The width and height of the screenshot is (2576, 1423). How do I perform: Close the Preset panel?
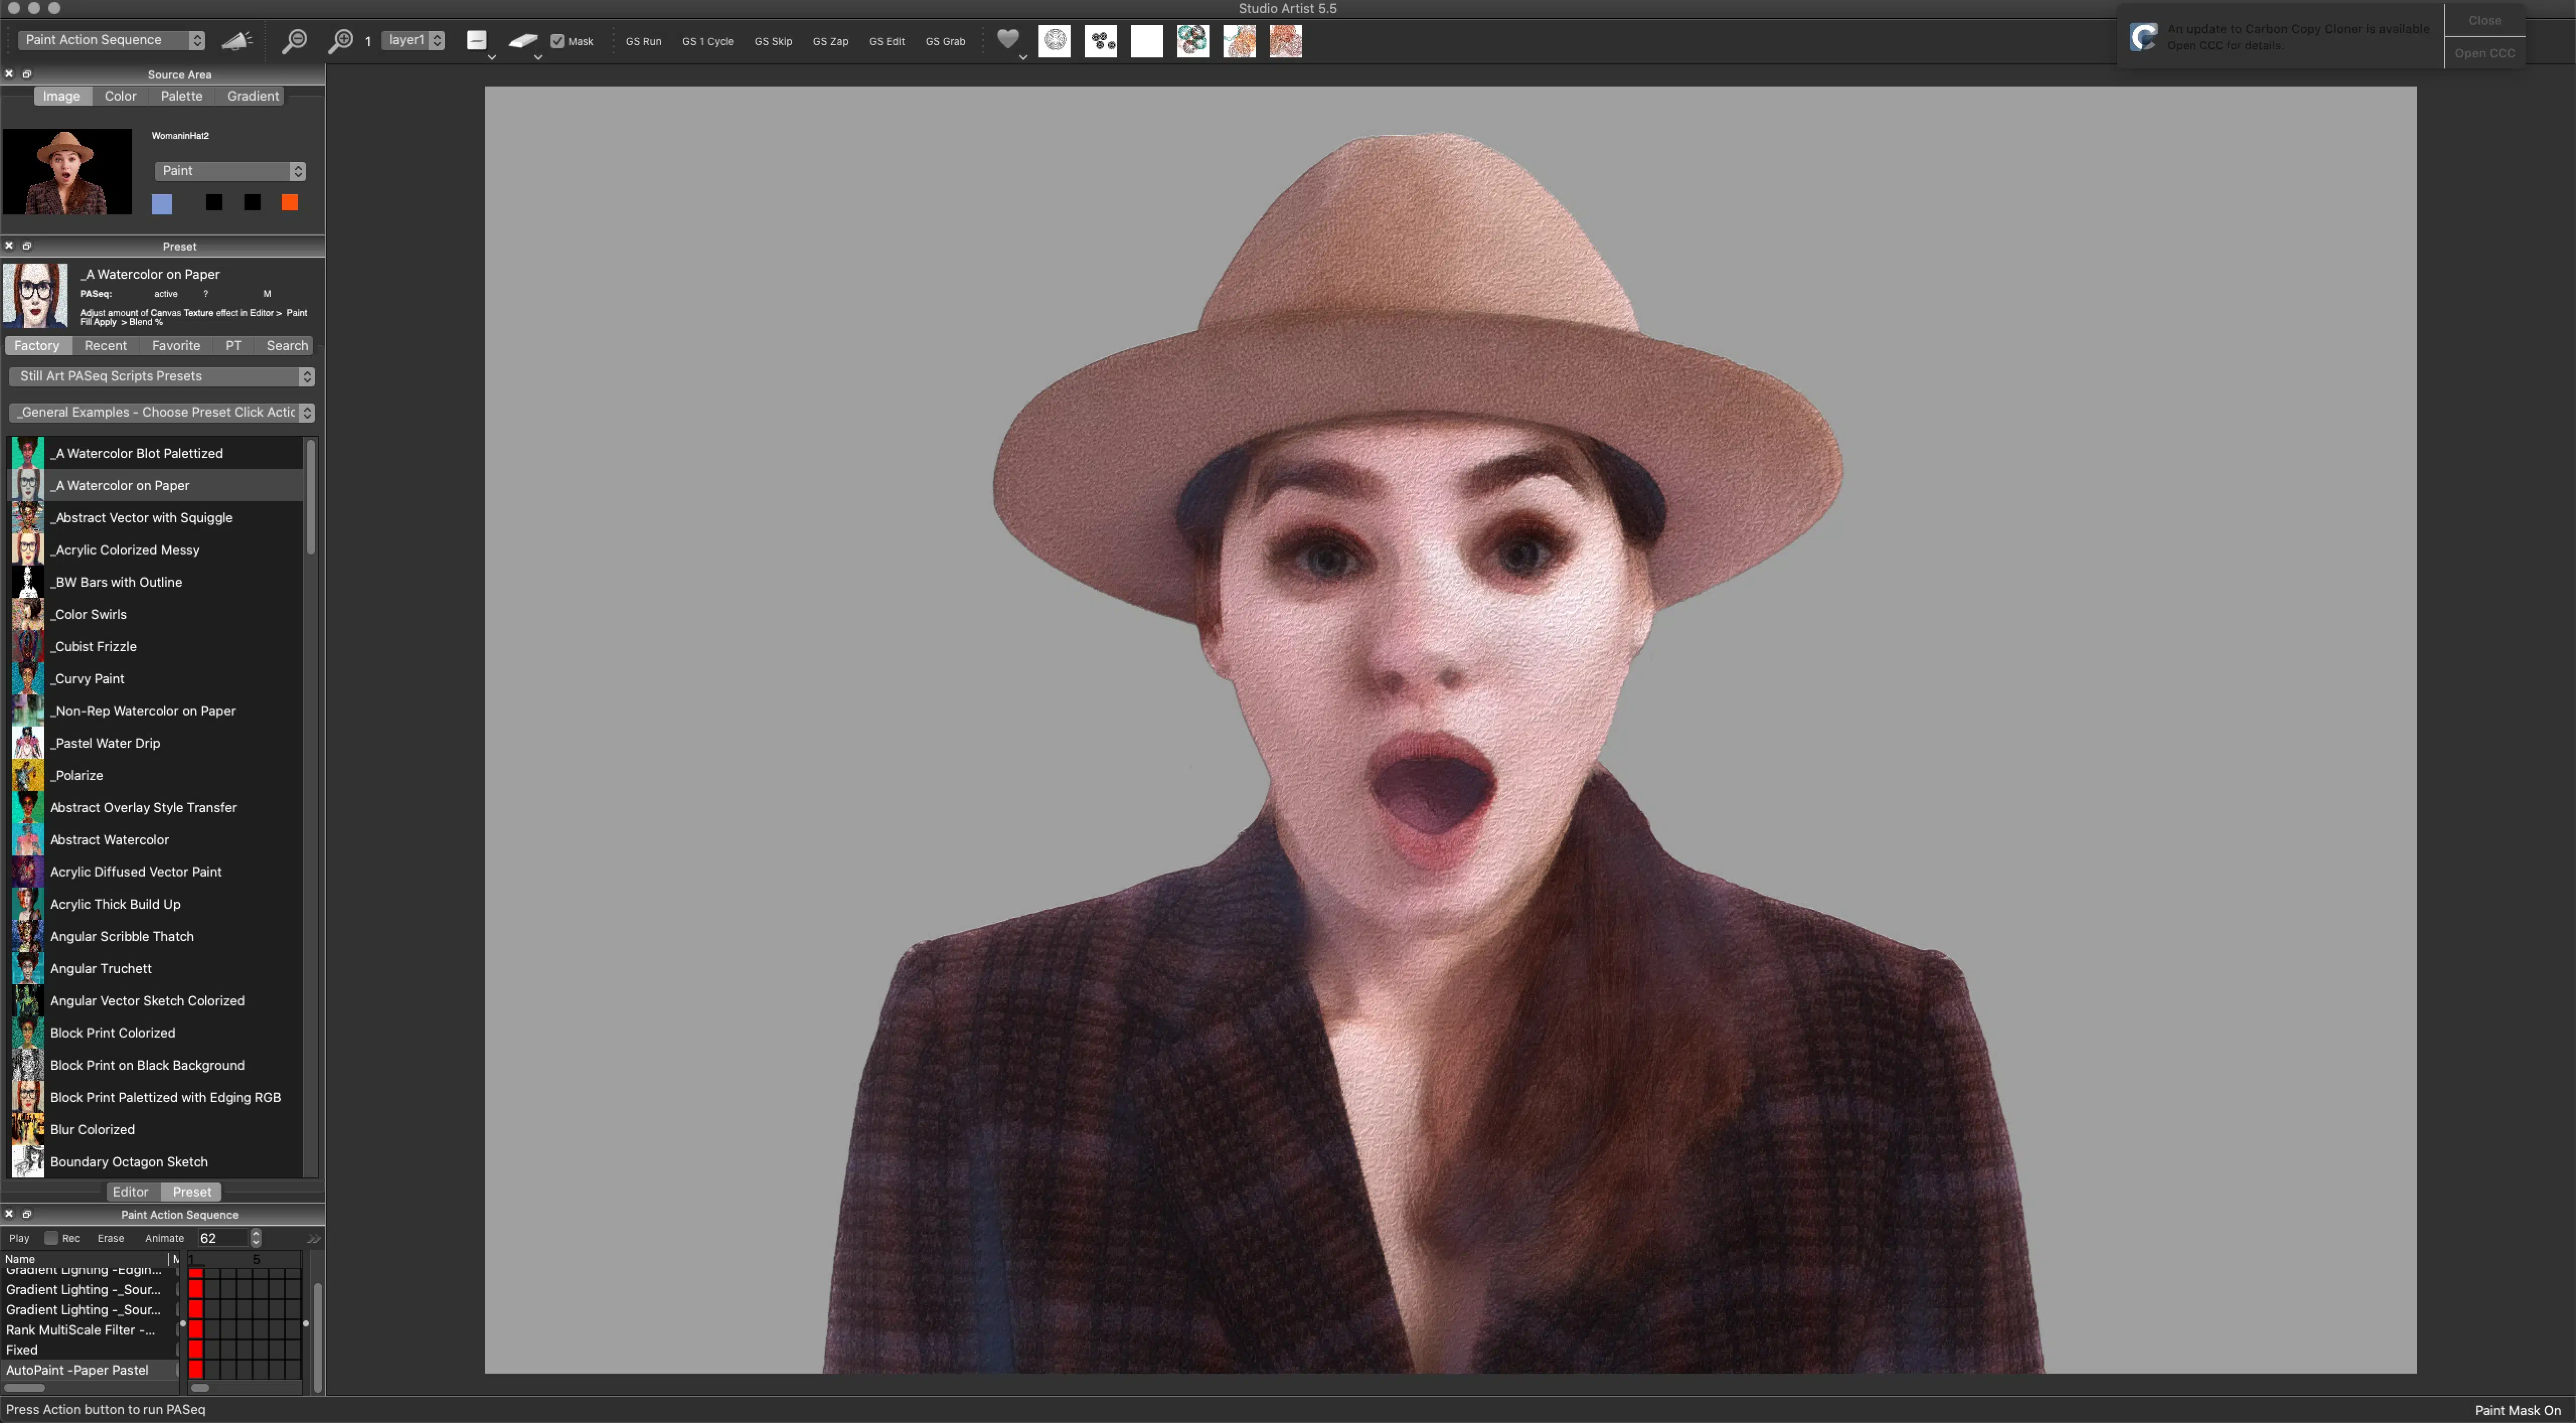coord(9,246)
